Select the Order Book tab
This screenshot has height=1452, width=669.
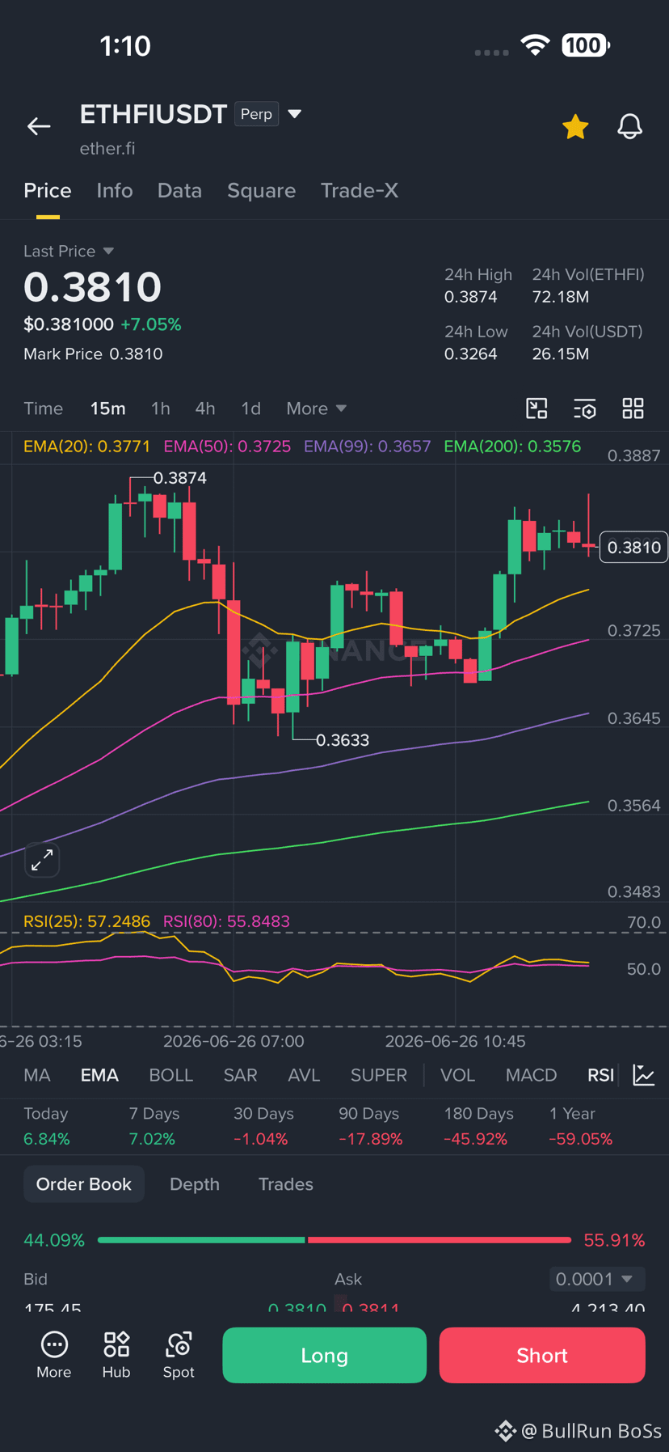(84, 1184)
